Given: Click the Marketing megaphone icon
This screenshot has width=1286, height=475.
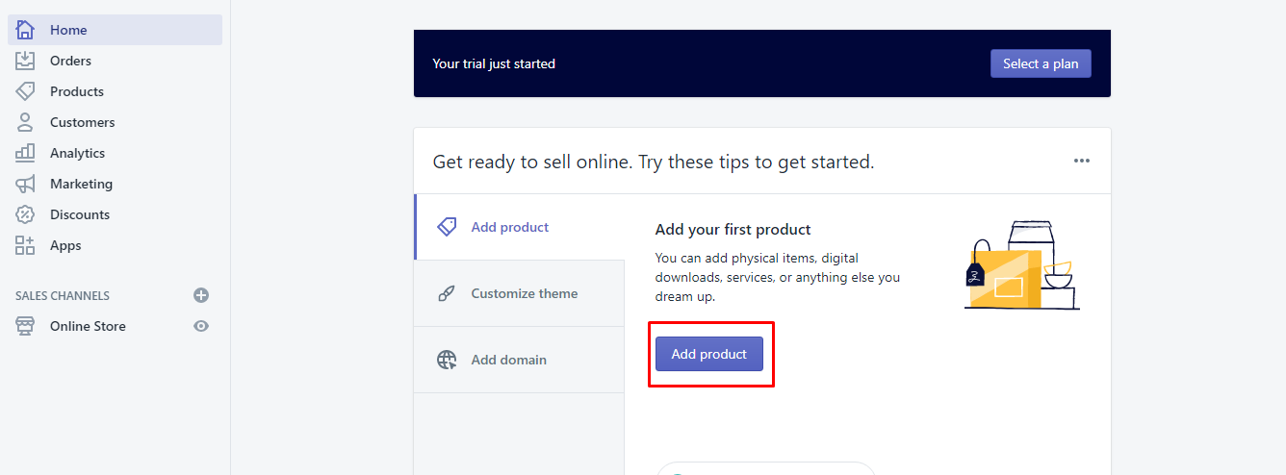Looking at the screenshot, I should click(25, 184).
